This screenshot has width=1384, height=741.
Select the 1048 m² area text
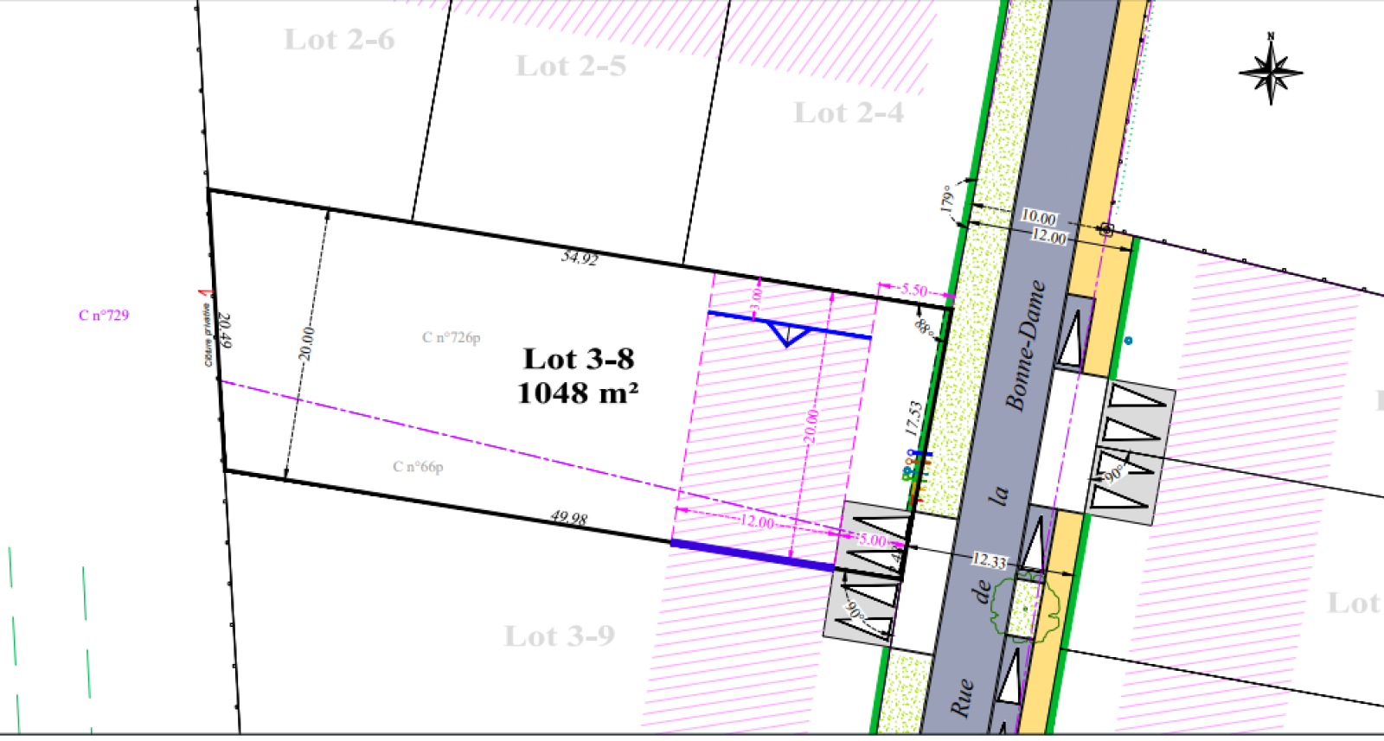tap(578, 393)
